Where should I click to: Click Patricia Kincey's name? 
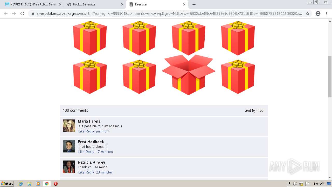92,162
